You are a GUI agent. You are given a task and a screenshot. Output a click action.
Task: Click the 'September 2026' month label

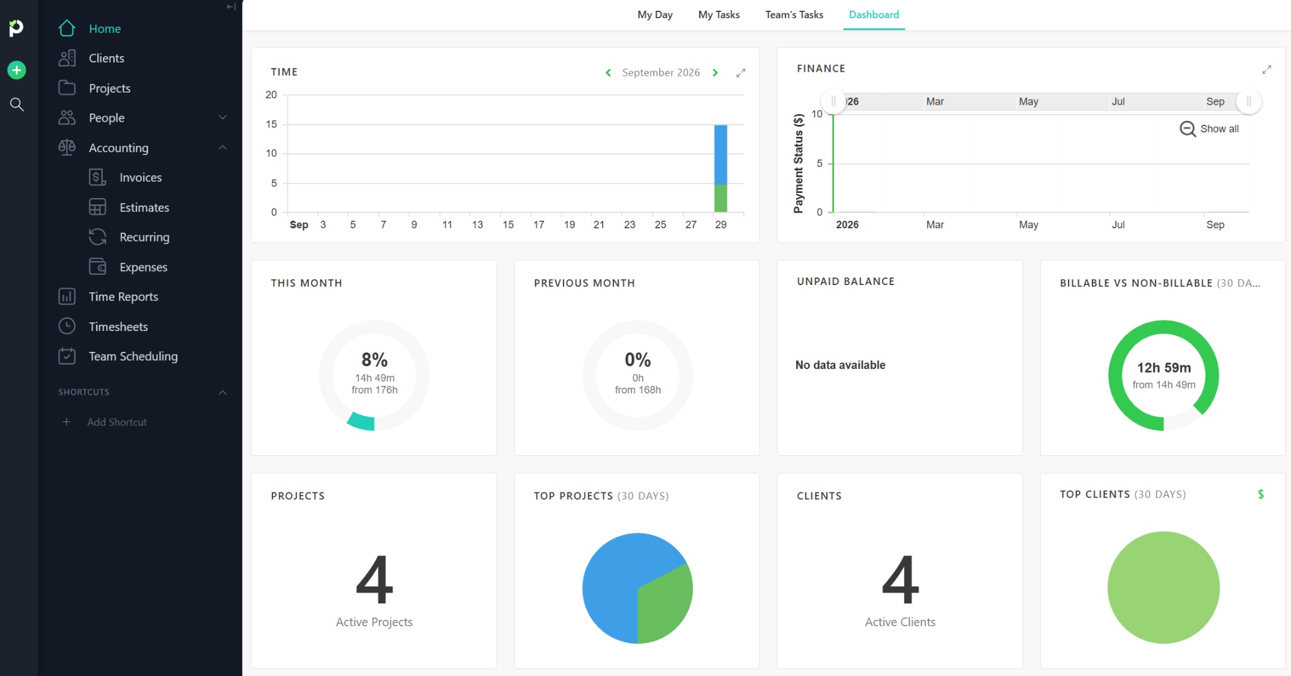pos(661,73)
